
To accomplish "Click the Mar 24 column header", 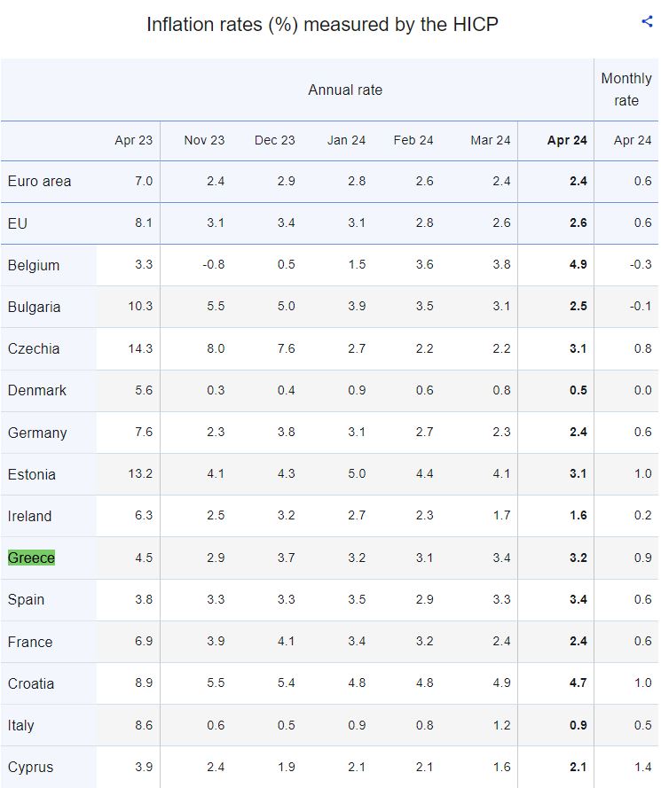I will [x=491, y=140].
